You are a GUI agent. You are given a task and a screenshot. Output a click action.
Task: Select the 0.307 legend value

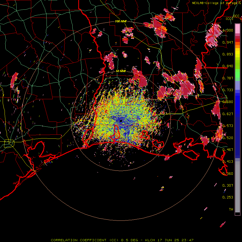point(228,186)
